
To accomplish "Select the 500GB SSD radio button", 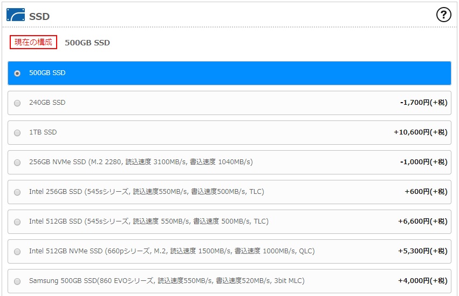I will (x=17, y=73).
